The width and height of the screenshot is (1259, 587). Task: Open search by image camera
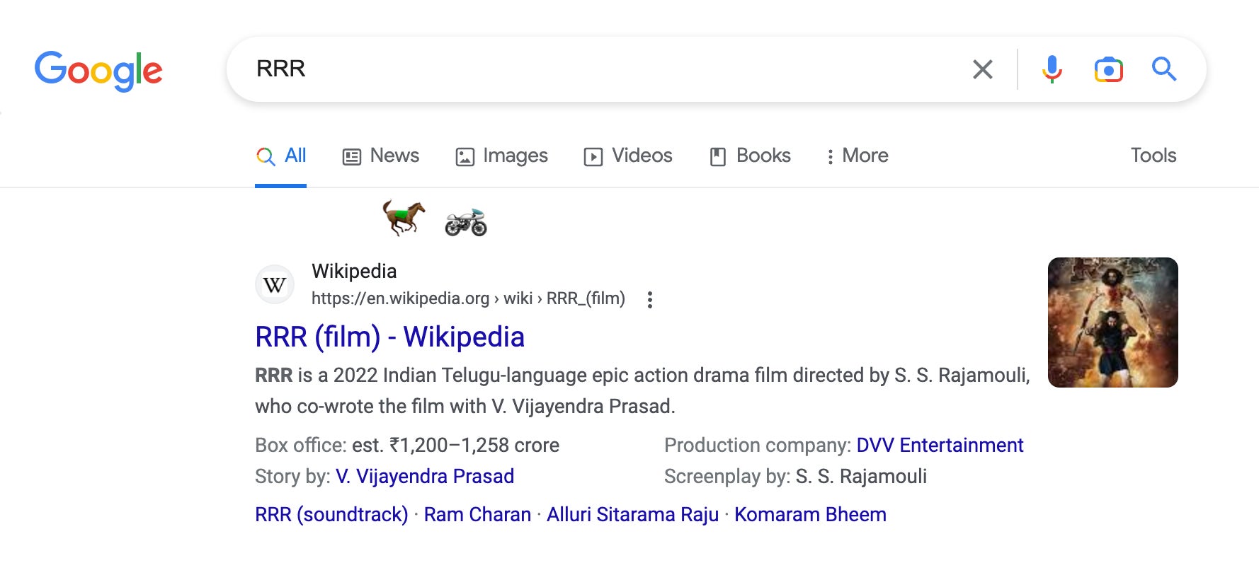click(x=1108, y=69)
